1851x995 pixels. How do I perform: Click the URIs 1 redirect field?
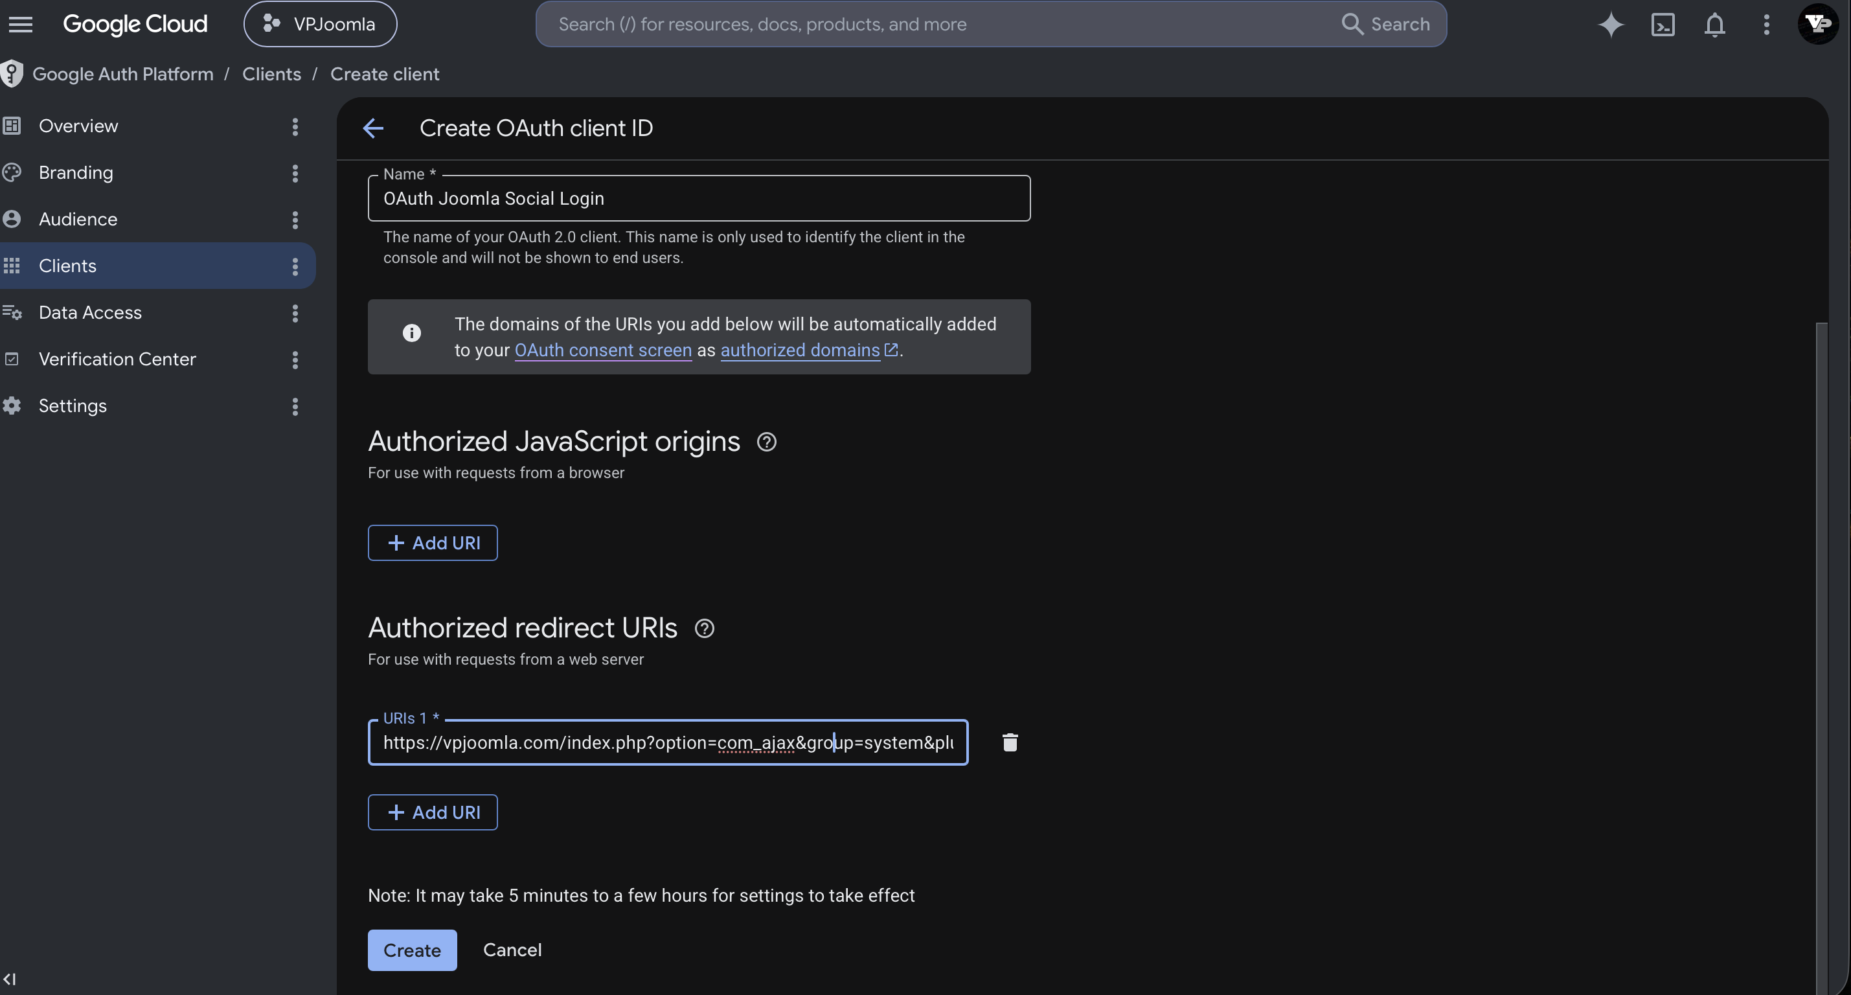[x=668, y=742]
